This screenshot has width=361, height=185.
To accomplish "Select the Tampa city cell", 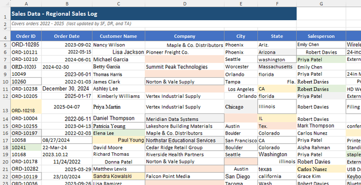I will click(241, 81).
